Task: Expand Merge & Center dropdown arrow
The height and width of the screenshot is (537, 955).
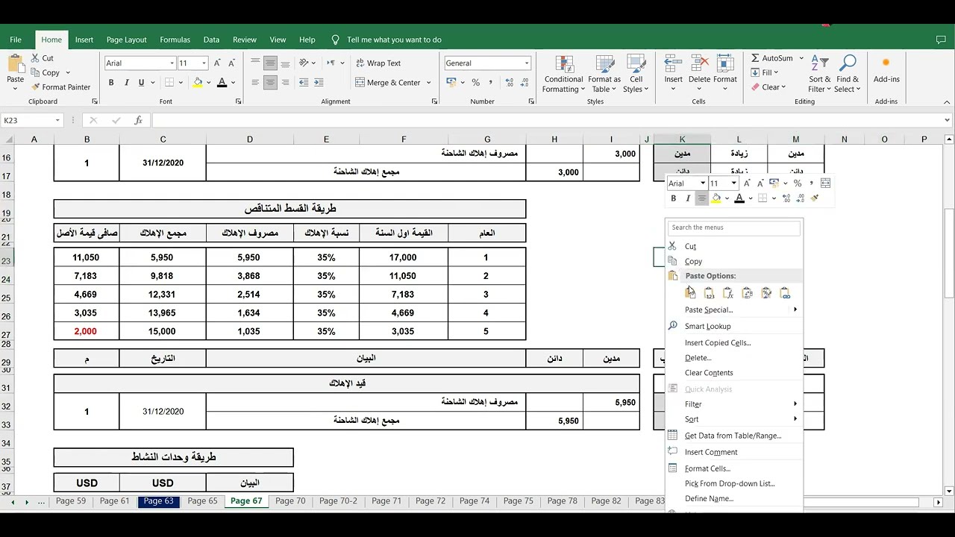Action: click(429, 83)
